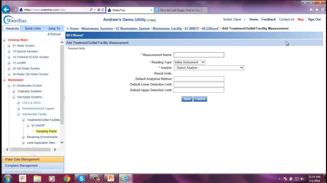Open the File Explorer taskbar icon
Screen dimensions: 327x183
[37, 179]
